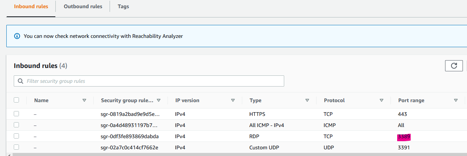
Task: Click the info icon in Reachability banner
Action: click(x=17, y=36)
